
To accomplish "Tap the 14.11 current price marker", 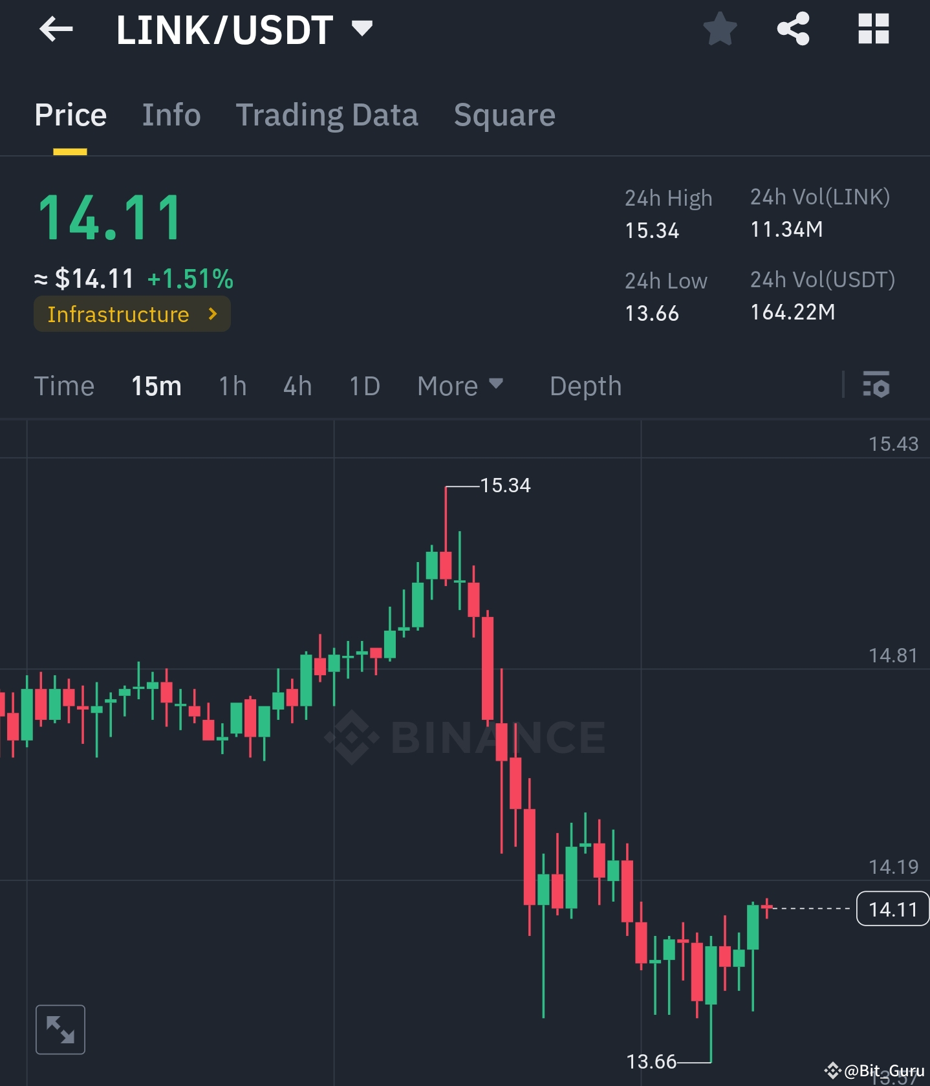I will 893,909.
